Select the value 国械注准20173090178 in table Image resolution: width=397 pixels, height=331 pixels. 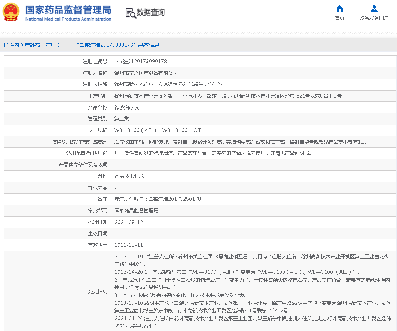(141, 61)
